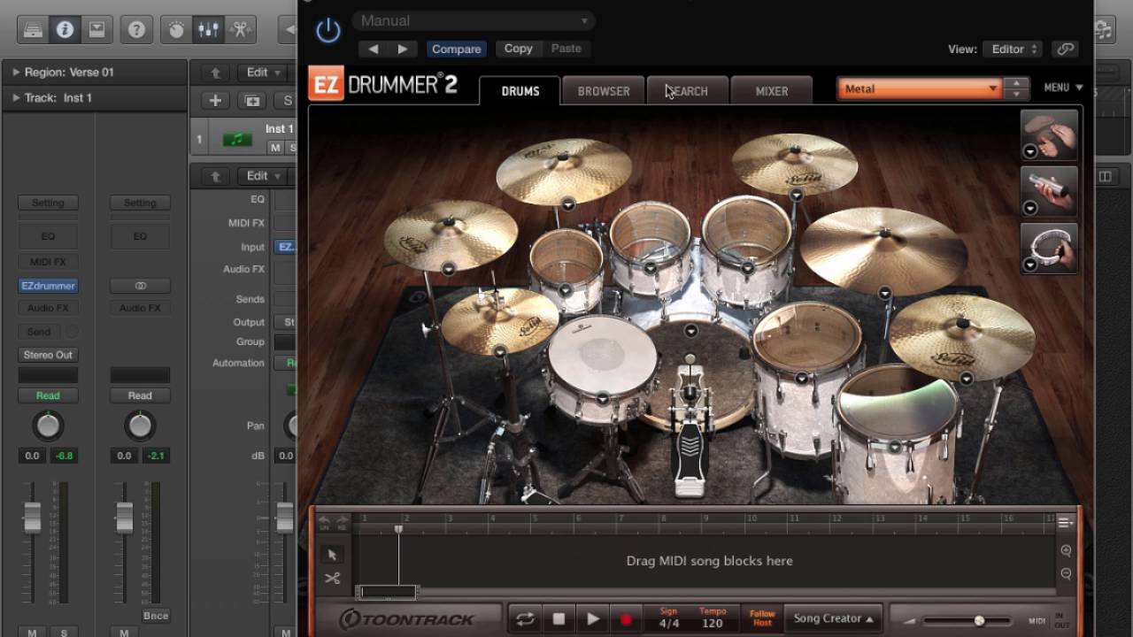Click the EZdrummer record button
The width and height of the screenshot is (1133, 637).
626,619
